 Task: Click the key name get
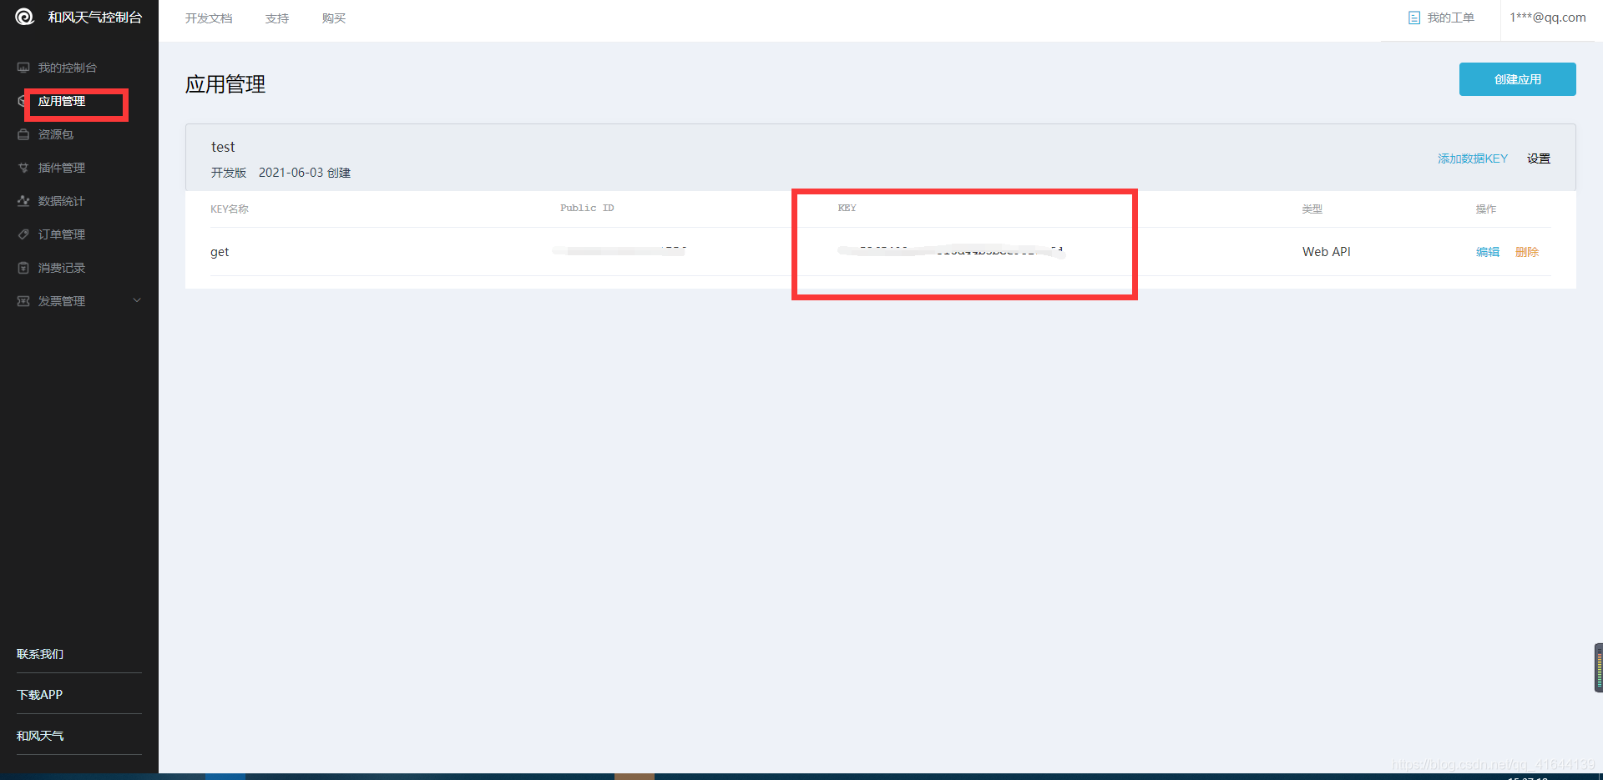[220, 252]
